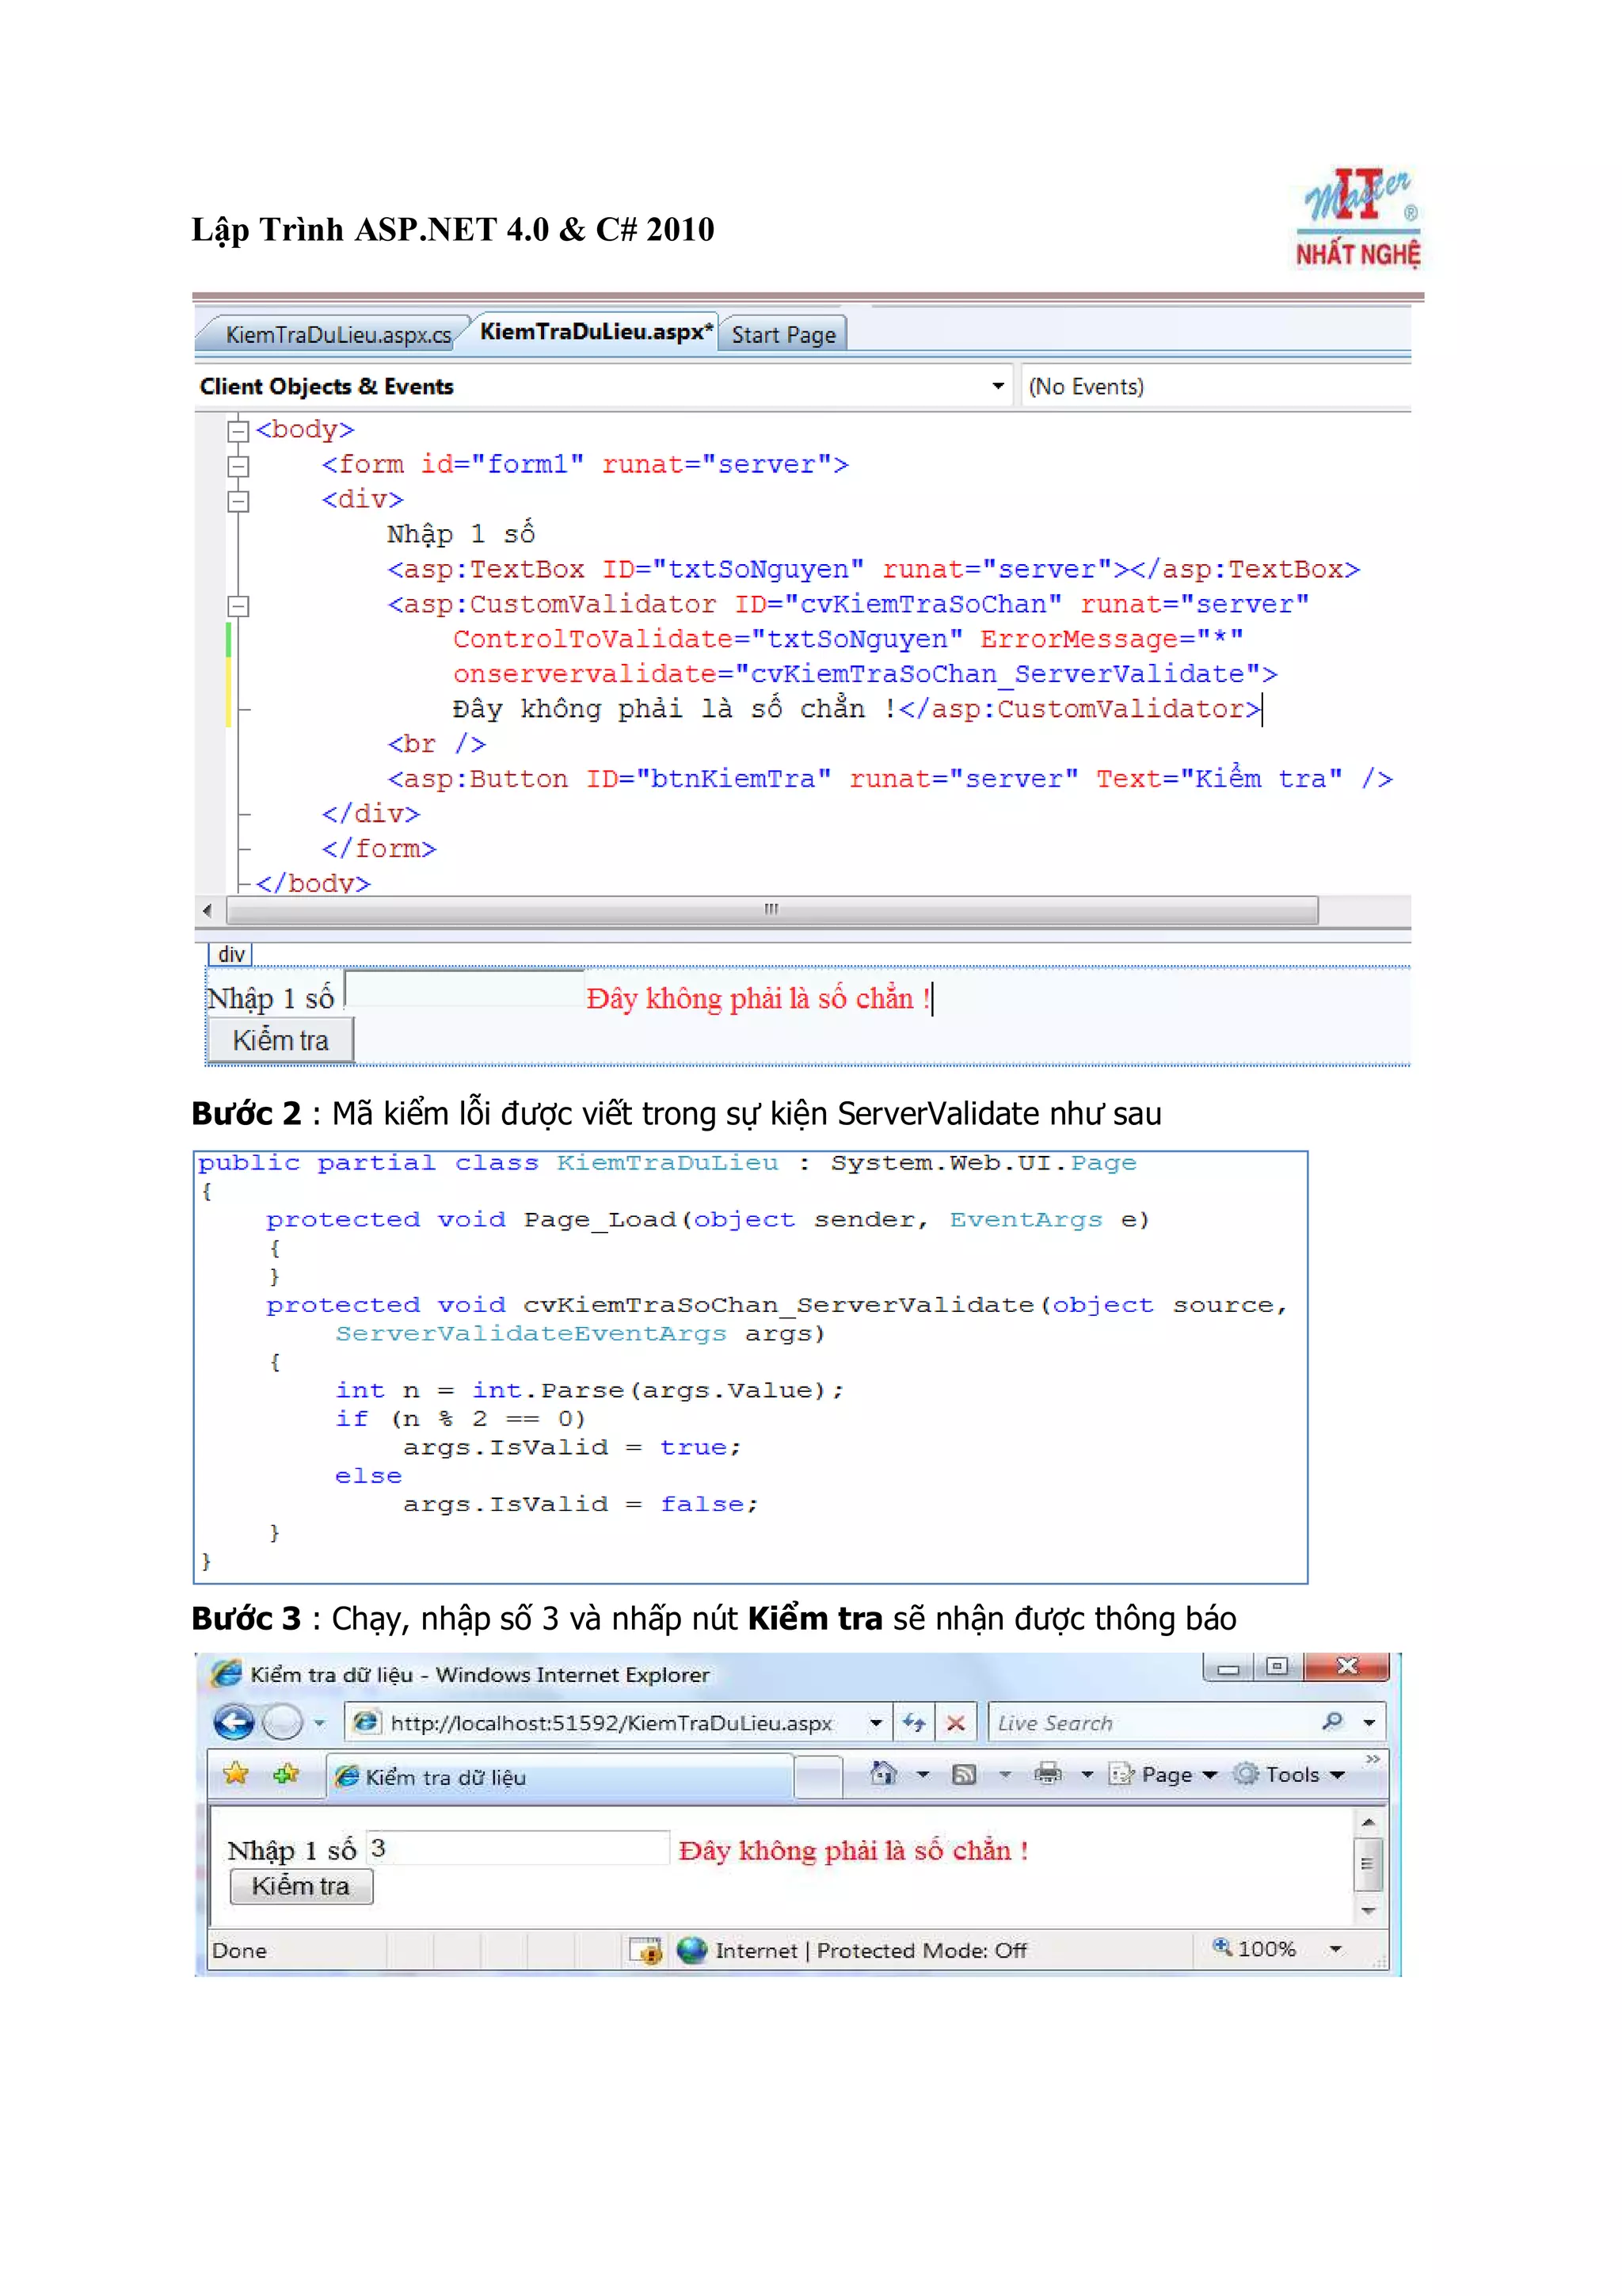Click the Refresh icon next to address bar
The image size is (1622, 2296).
tap(913, 1722)
